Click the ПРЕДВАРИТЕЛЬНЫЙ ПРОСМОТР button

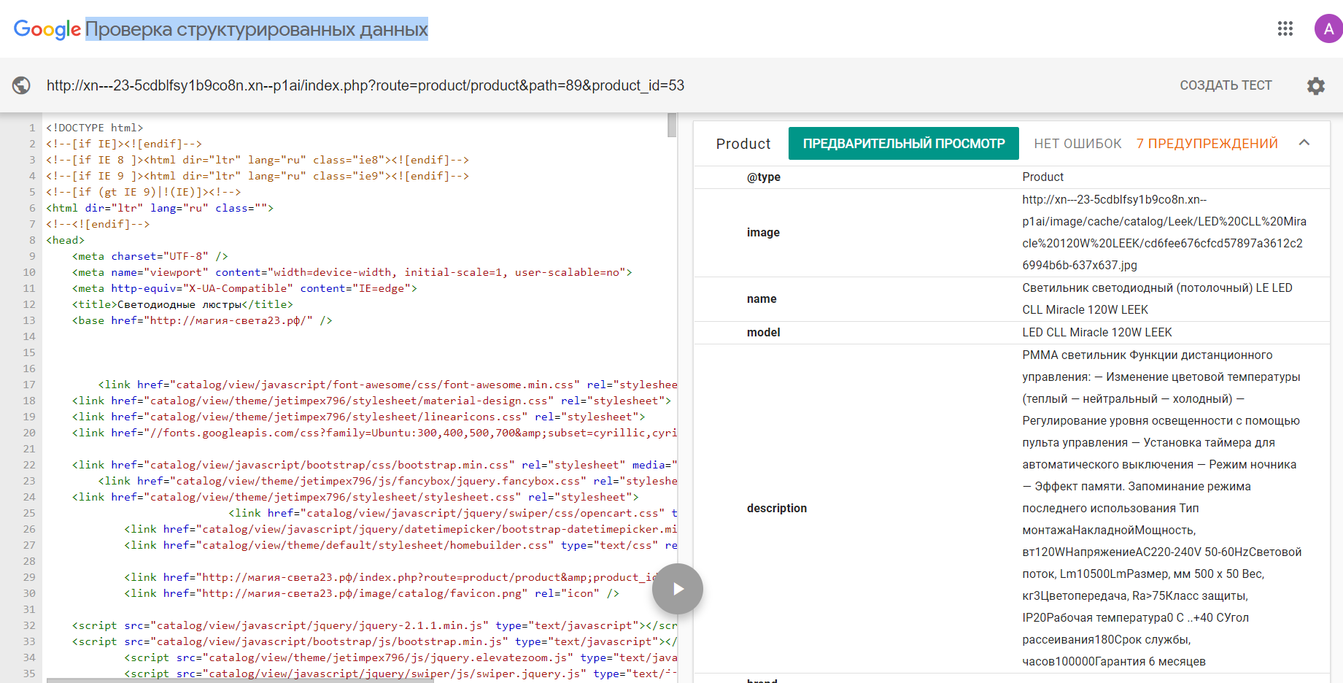point(904,144)
